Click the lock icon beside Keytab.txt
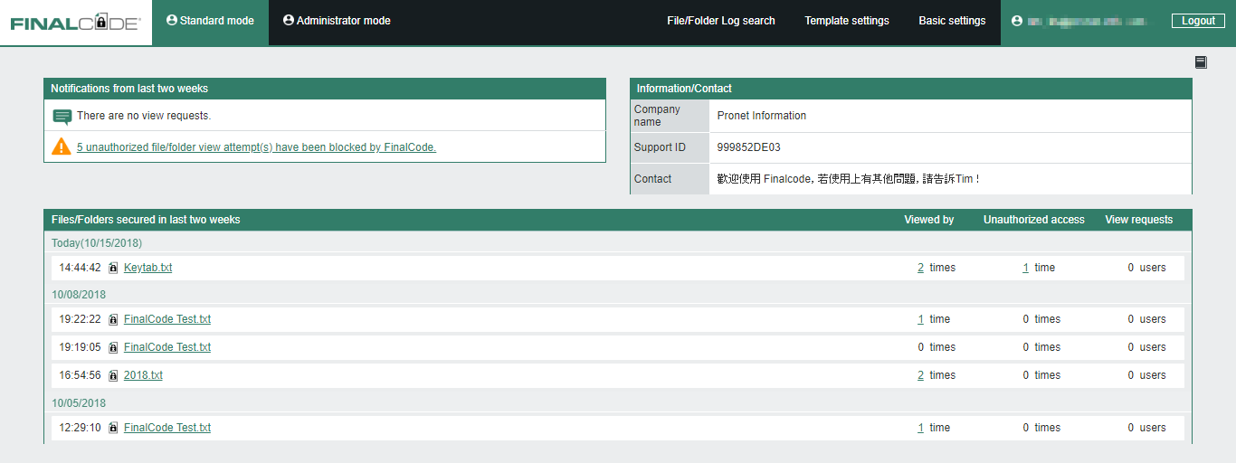This screenshot has width=1236, height=463. pos(113,268)
